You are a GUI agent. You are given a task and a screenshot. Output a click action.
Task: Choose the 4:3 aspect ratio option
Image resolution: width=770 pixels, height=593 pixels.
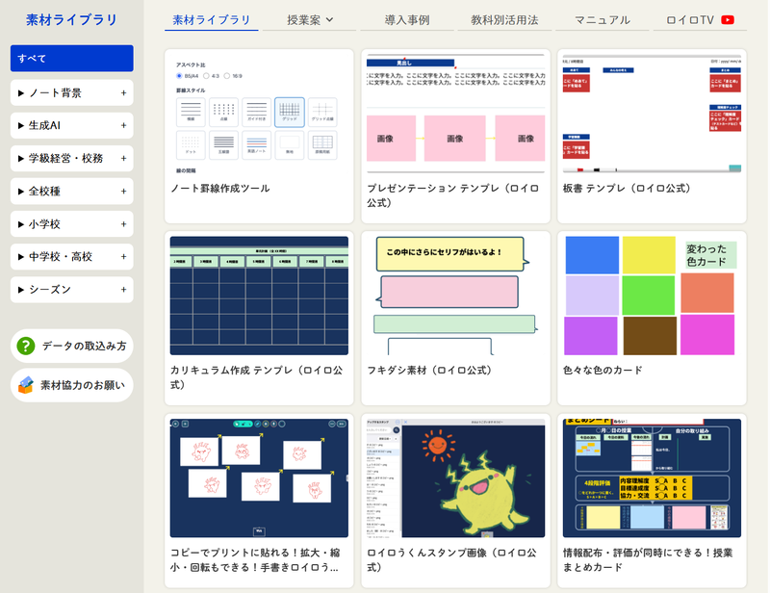pos(206,75)
